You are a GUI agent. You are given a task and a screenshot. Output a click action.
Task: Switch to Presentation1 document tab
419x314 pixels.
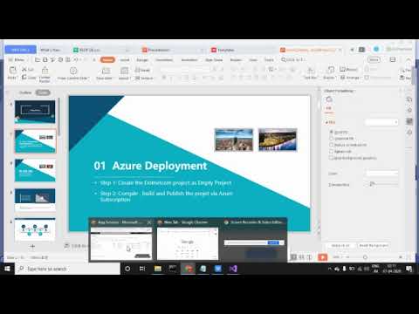[159, 50]
